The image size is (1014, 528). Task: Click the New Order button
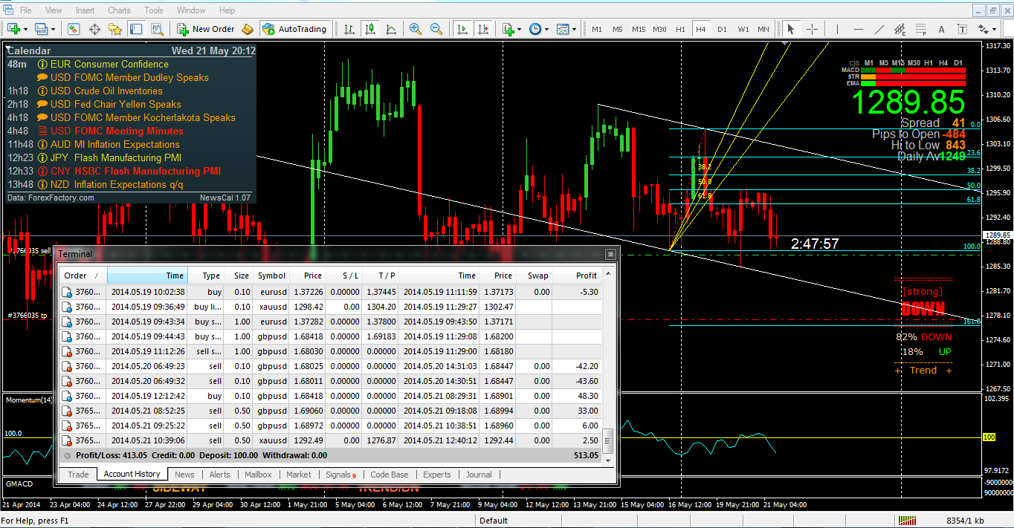tap(206, 29)
